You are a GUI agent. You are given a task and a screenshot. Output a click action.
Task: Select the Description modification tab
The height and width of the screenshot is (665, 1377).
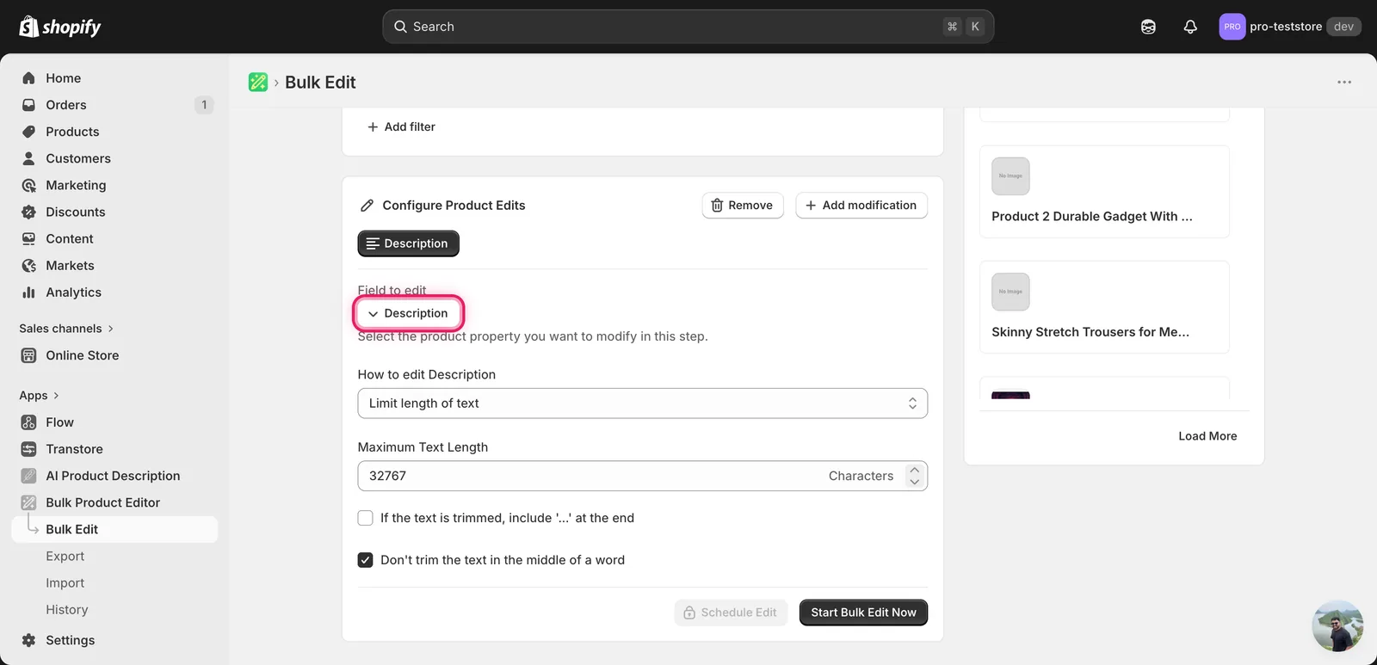[x=408, y=243]
